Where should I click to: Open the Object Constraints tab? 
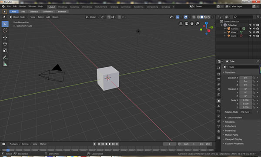click(x=219, y=121)
